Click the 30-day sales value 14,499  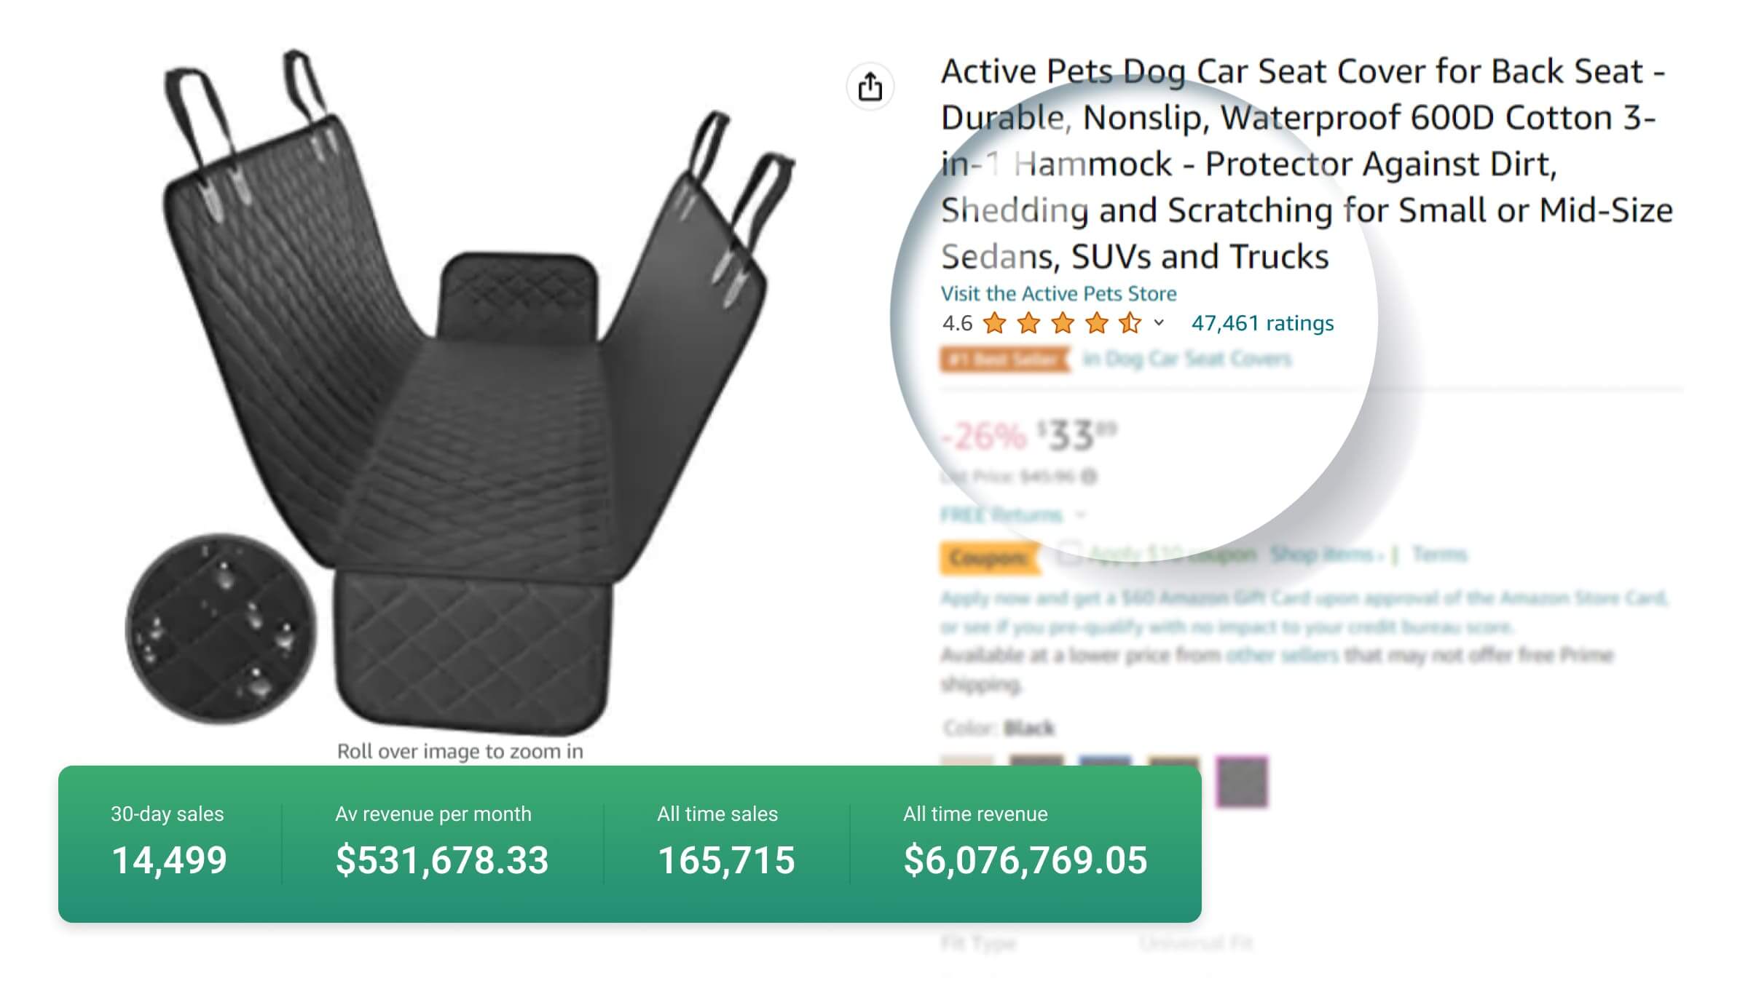(169, 860)
